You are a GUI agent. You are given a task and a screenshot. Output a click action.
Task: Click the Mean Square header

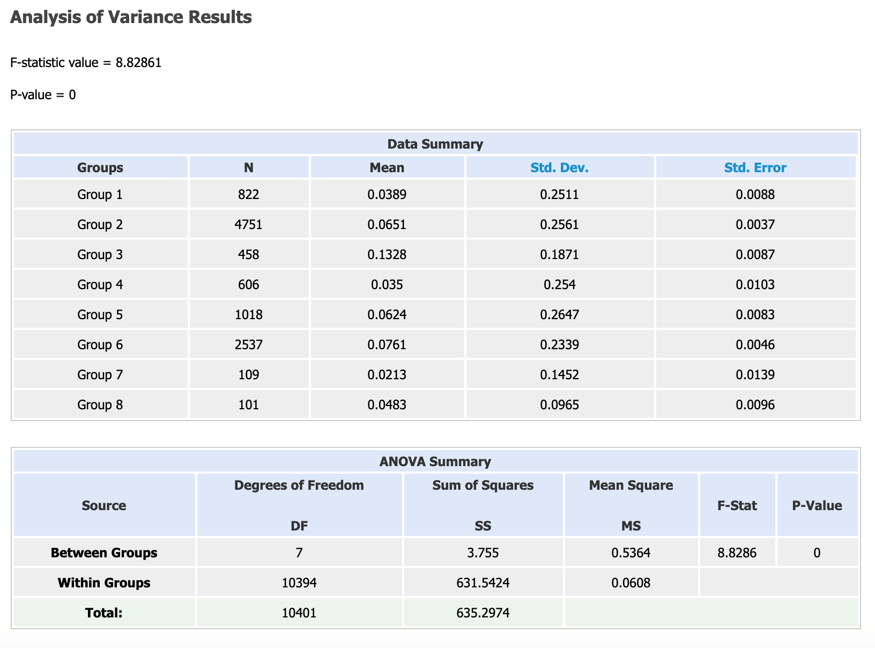631,485
